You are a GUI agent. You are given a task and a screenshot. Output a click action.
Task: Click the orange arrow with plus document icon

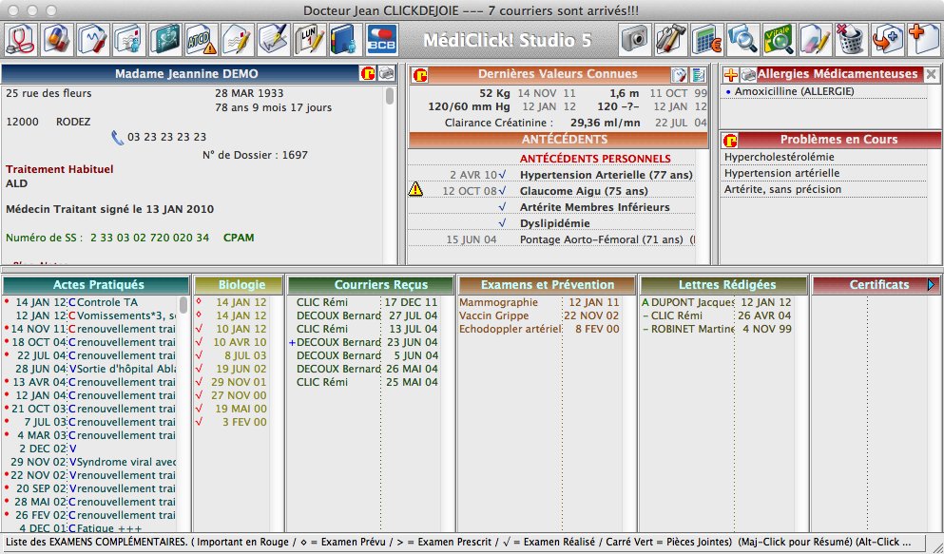tap(888, 40)
